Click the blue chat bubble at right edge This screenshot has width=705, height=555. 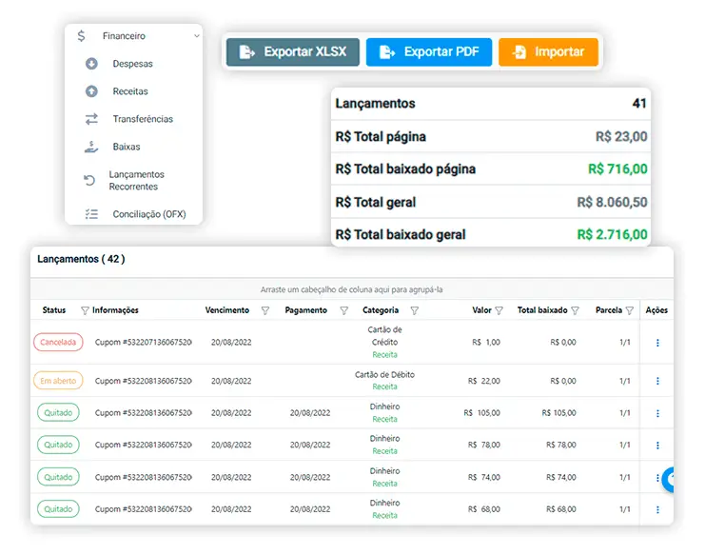(x=668, y=480)
